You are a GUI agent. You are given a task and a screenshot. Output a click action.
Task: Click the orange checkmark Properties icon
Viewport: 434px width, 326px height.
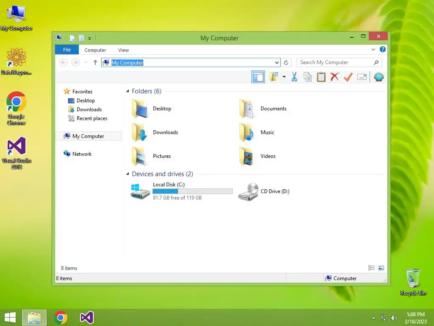[x=348, y=77]
